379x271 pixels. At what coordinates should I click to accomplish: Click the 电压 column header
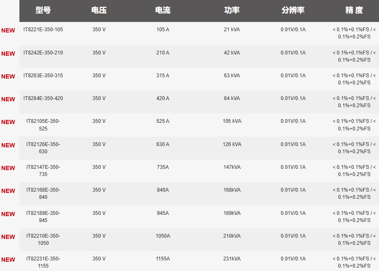[x=99, y=10]
